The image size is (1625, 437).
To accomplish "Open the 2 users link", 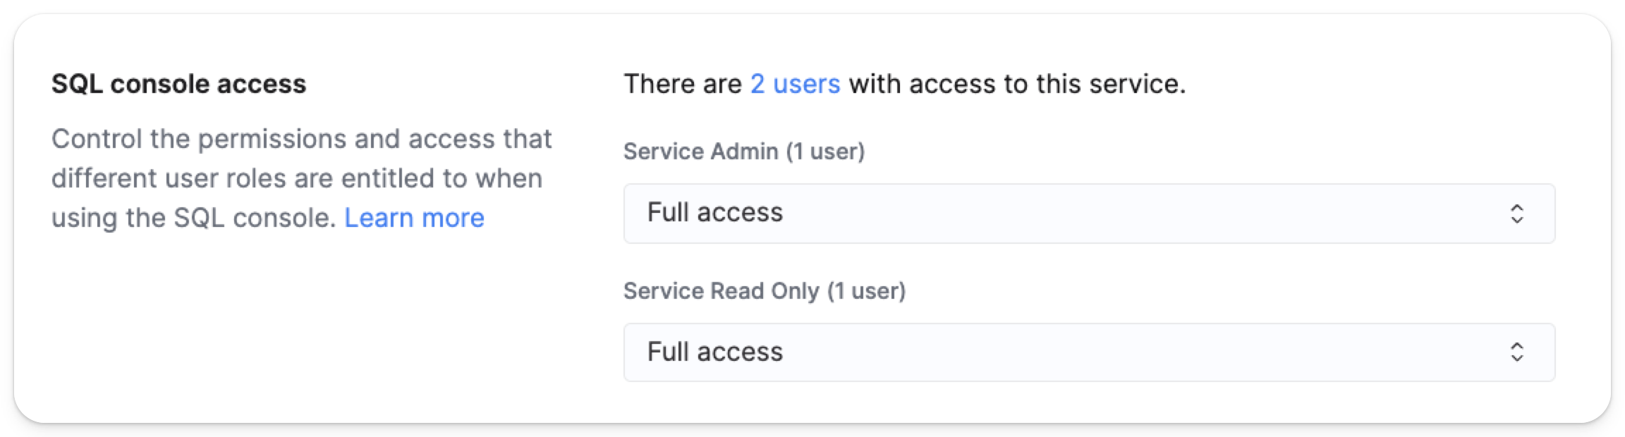I will point(795,84).
